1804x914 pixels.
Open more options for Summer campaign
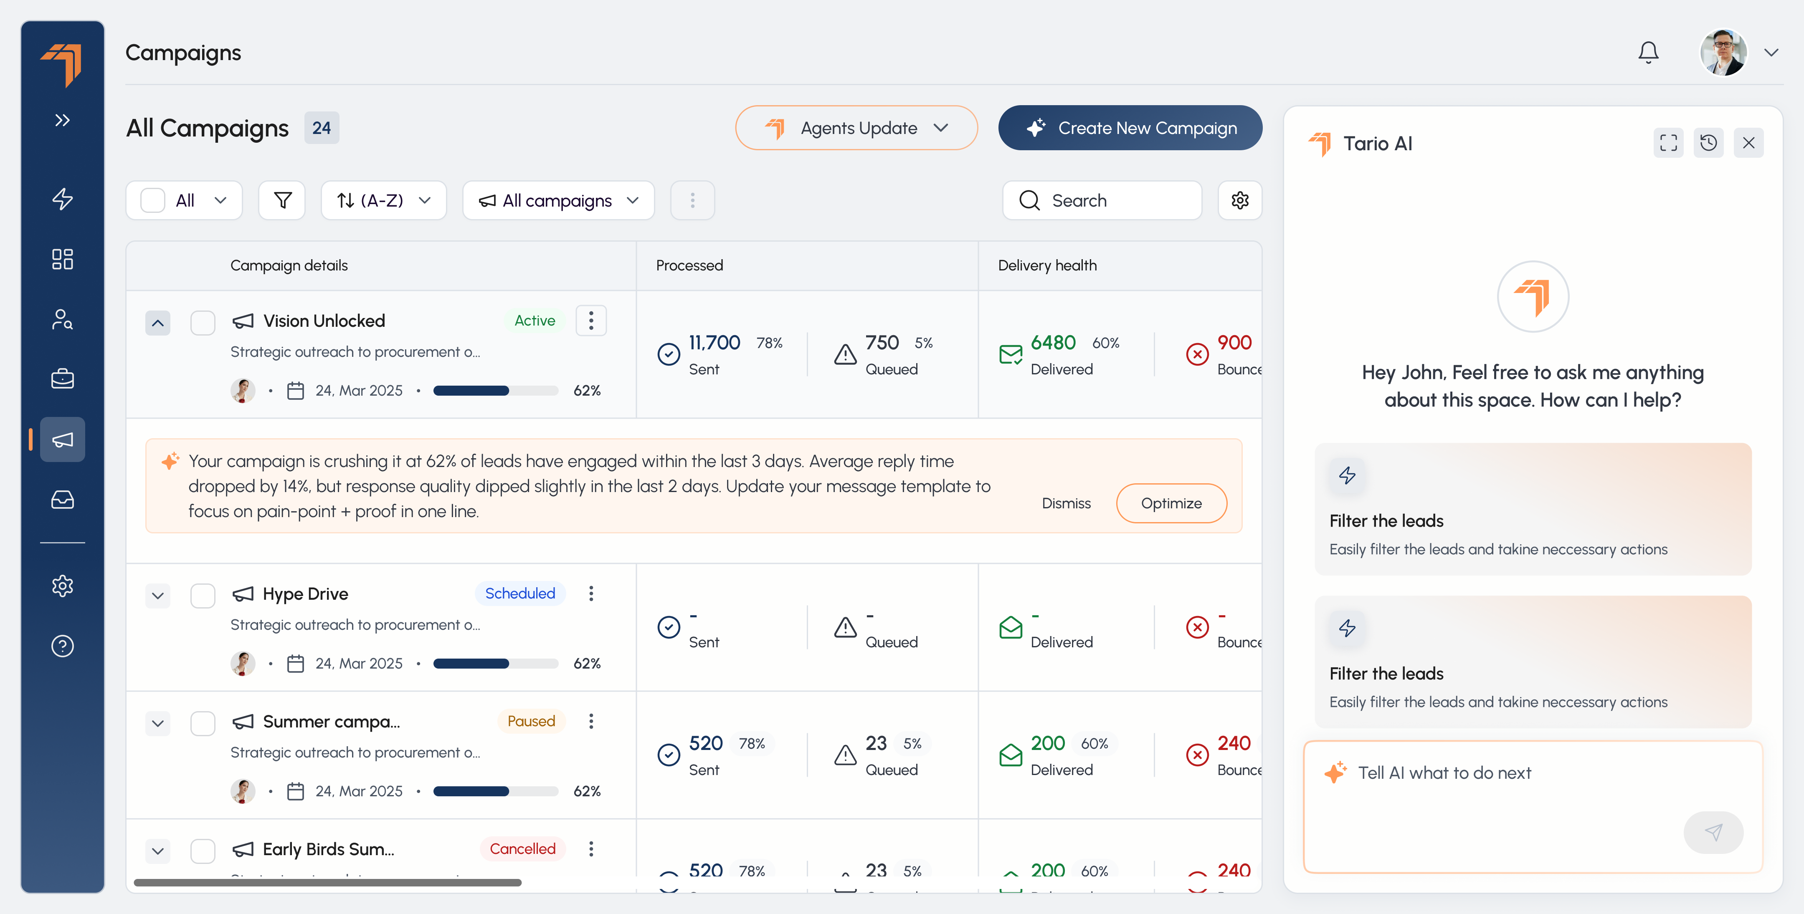(591, 721)
